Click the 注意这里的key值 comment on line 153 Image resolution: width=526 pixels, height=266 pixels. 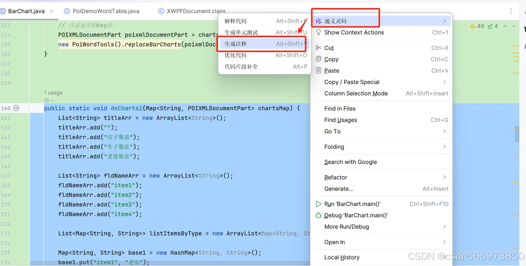tap(86, 25)
